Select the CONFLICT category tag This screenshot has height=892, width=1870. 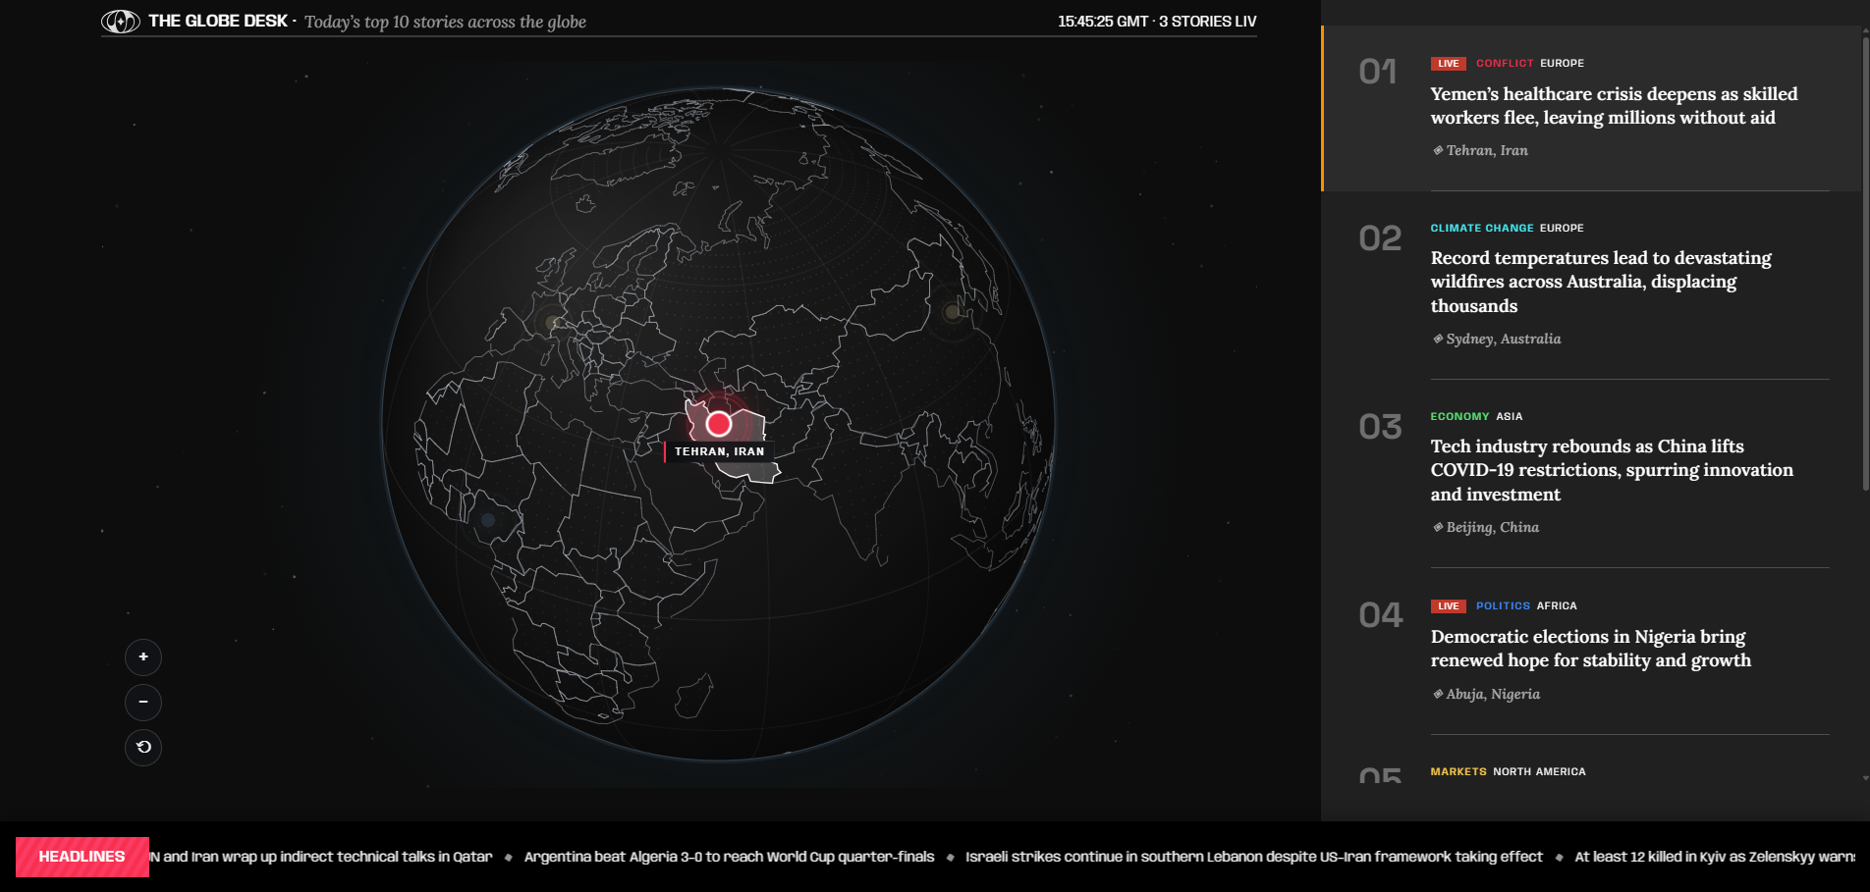[x=1505, y=63]
